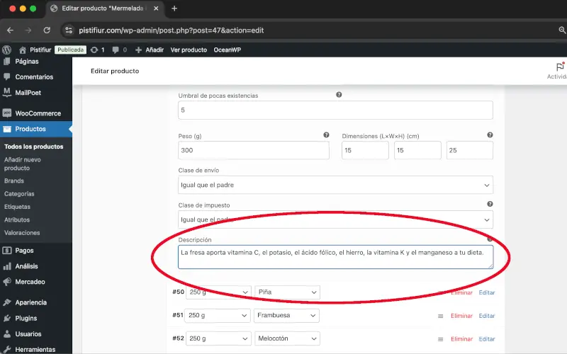This screenshot has width=567, height=354.
Task: Click the WordPress logo in admin bar
Action: (x=6, y=50)
